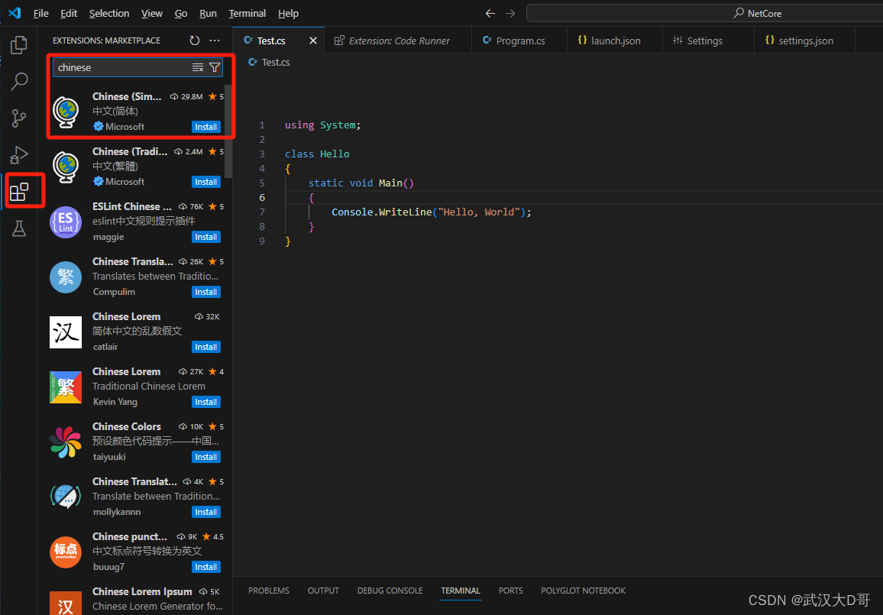Go back with the navigation arrow

point(490,13)
